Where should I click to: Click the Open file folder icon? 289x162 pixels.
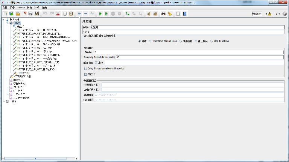tap(18, 14)
